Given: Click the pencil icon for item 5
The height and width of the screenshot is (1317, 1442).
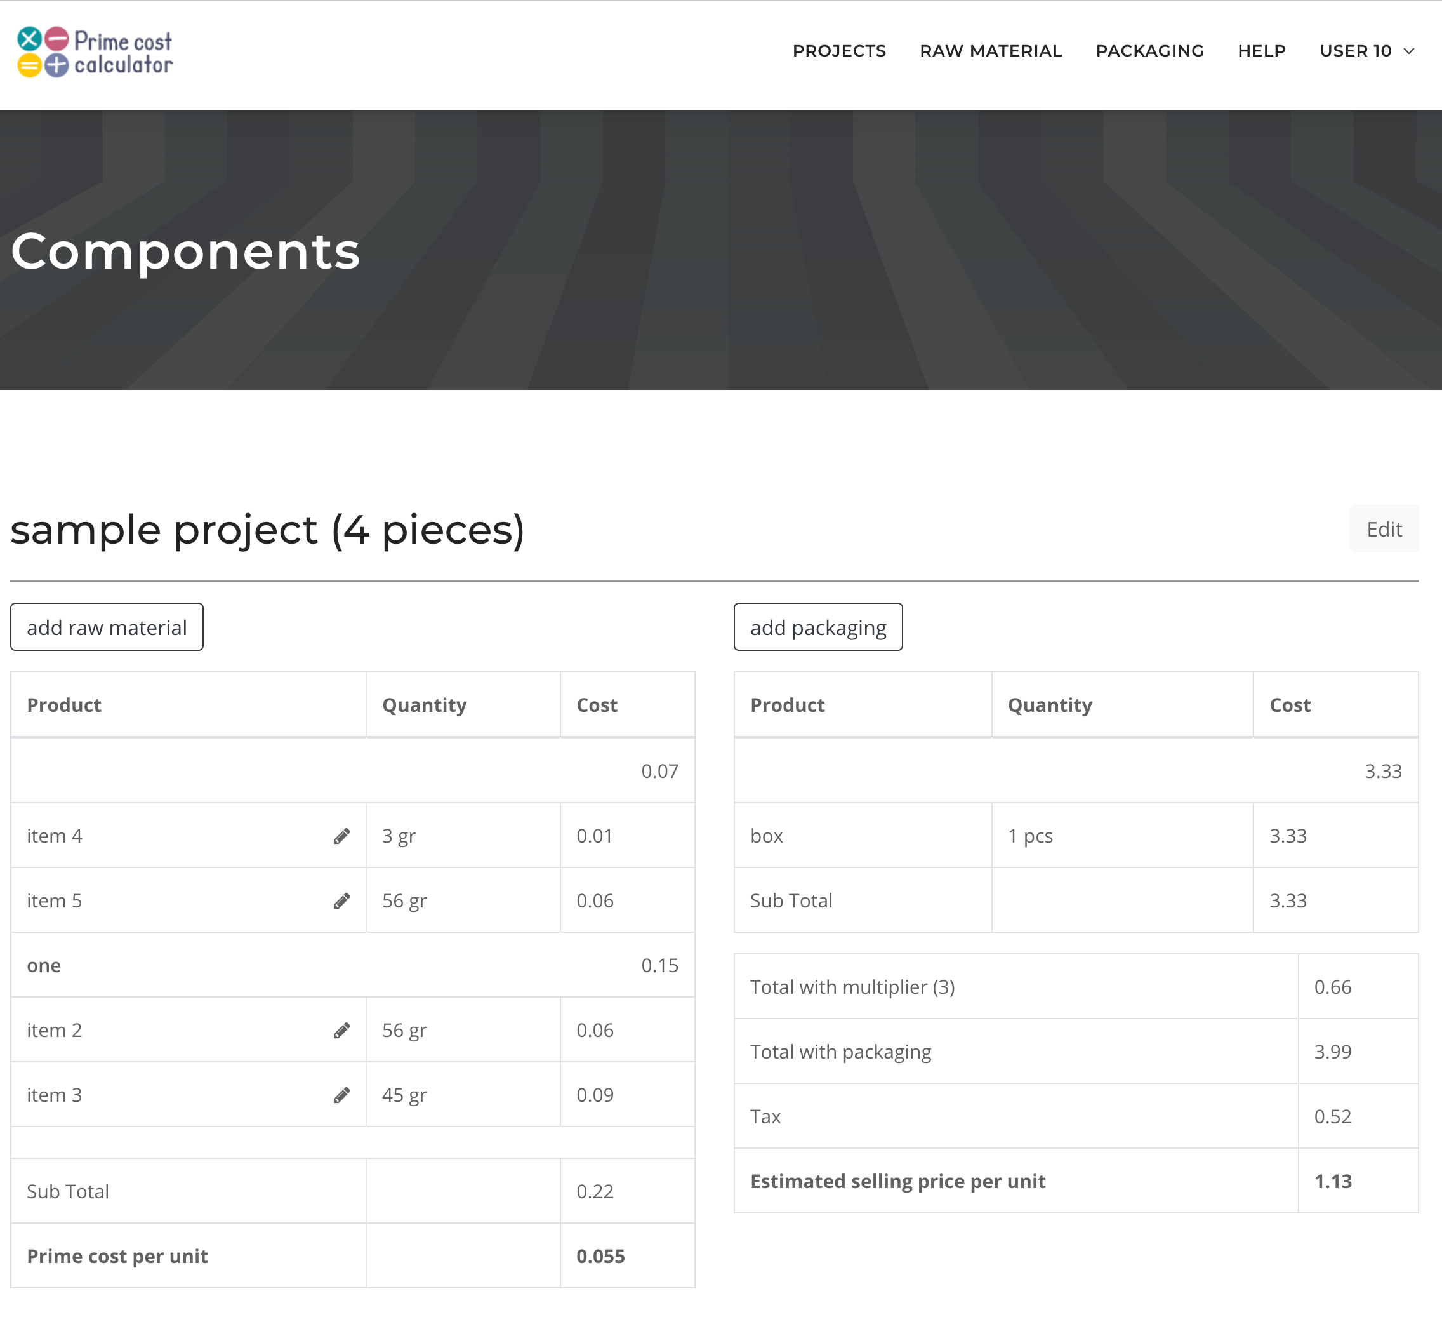Looking at the screenshot, I should coord(342,900).
